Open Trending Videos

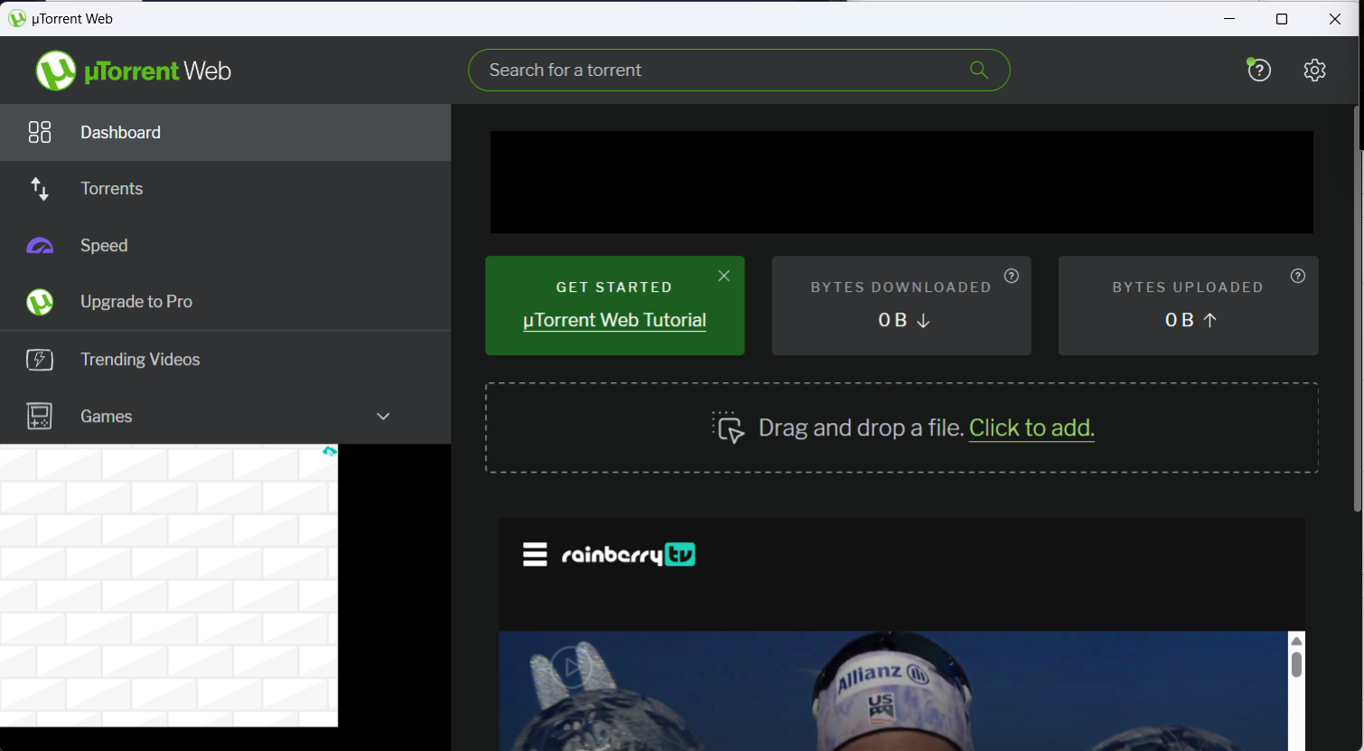coord(40,359)
